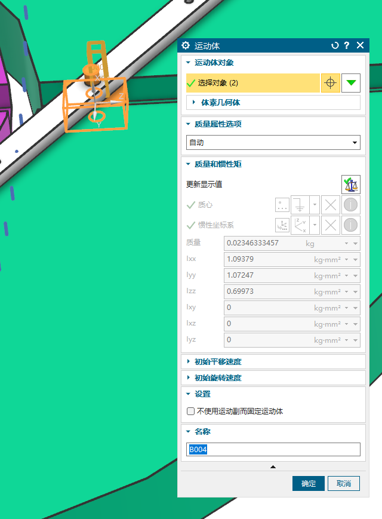Reset the 运动体 dialog

pos(335,45)
